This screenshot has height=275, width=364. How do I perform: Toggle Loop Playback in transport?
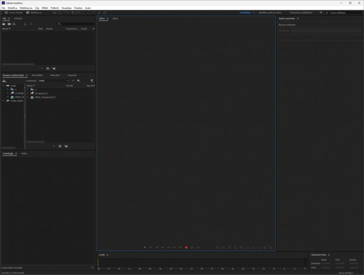(192, 248)
